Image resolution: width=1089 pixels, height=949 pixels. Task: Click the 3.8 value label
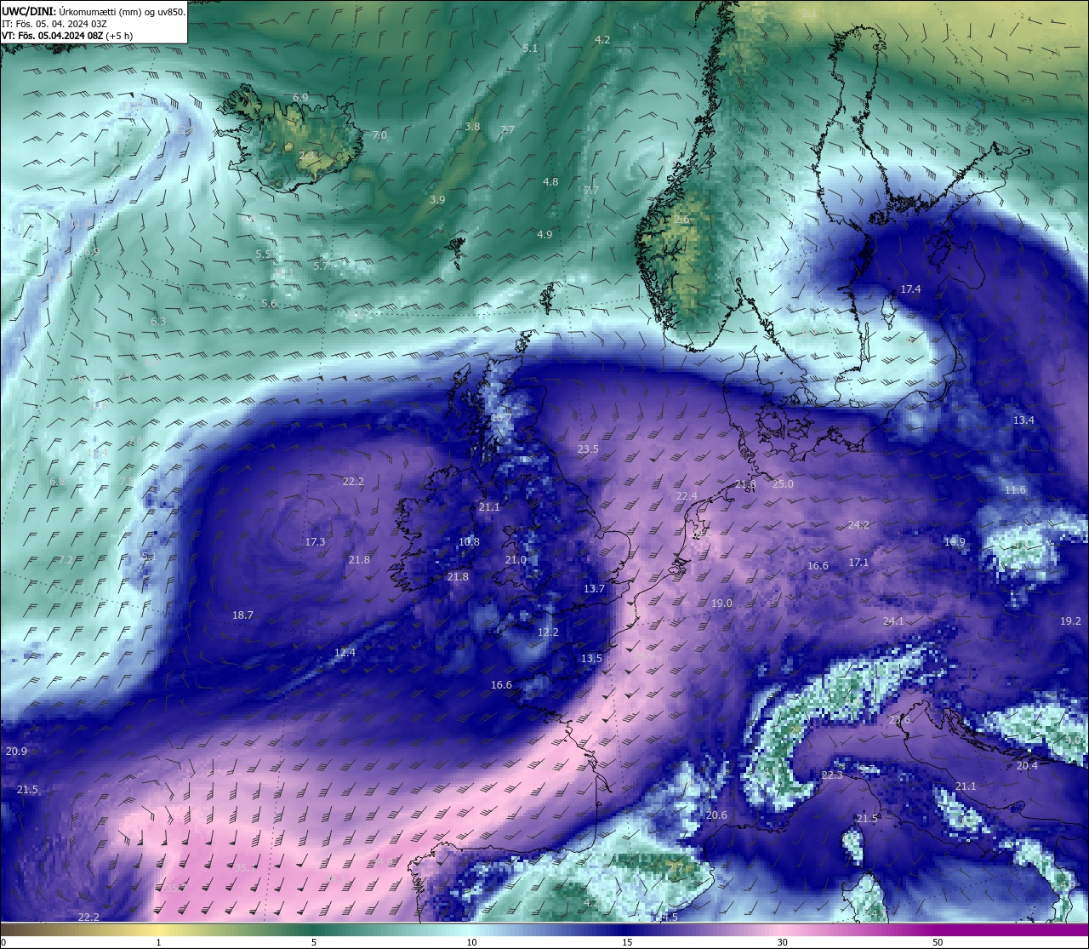(472, 126)
